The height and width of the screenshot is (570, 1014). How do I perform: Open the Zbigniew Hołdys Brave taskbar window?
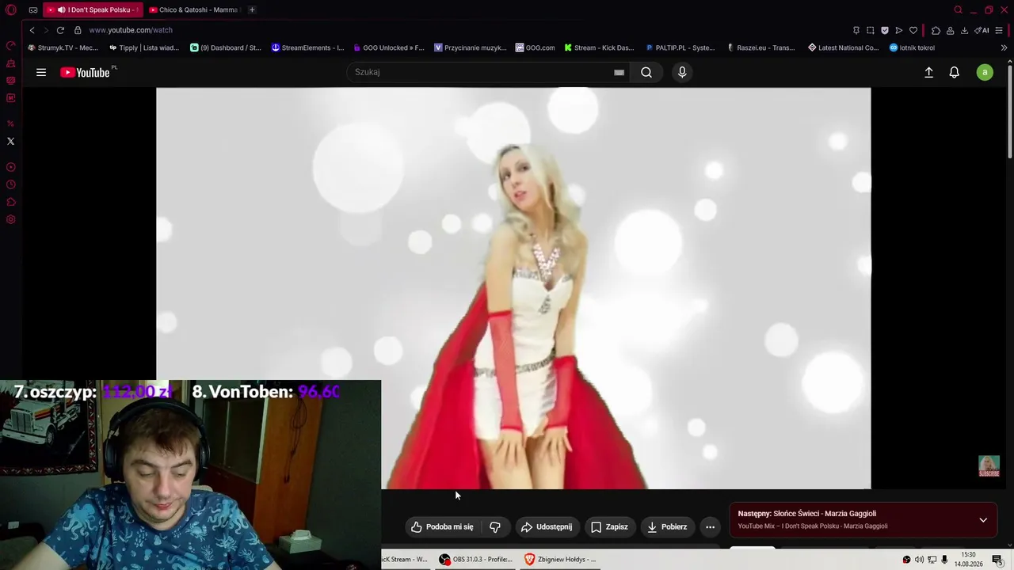[561, 559]
